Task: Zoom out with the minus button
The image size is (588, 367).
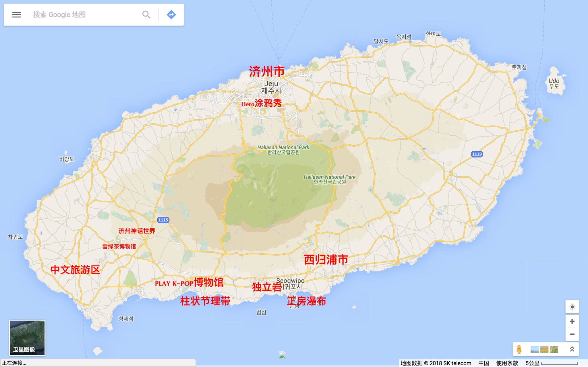Action: tap(572, 334)
